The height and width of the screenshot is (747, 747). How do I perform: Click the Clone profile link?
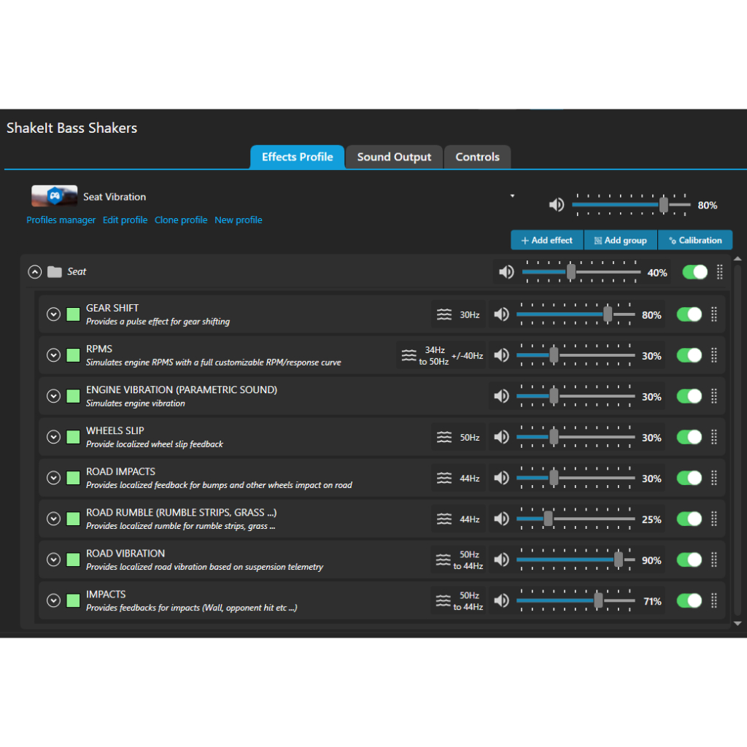[x=181, y=220]
